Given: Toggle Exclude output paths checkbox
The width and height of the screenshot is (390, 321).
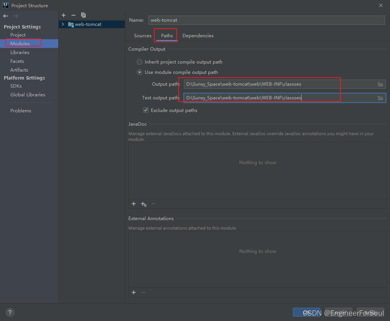Looking at the screenshot, I should [x=146, y=110].
